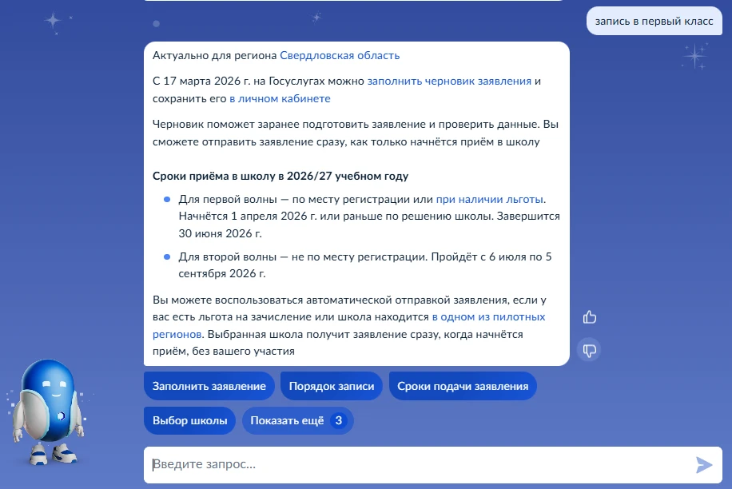Screen dimensions: 732x489
Task: Click the 'при наличии льготы' link
Action: pyautogui.click(x=490, y=200)
